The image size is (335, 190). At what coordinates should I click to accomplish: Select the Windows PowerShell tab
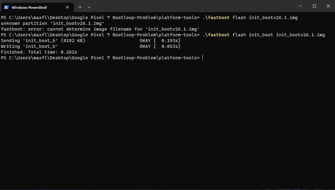[33, 7]
